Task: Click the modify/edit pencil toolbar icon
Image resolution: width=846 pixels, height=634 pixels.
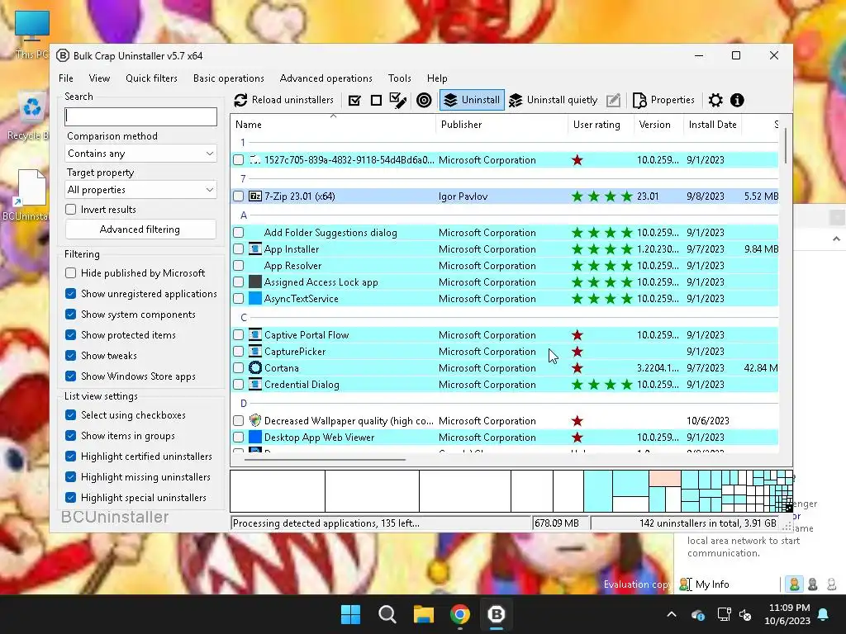Action: point(614,100)
